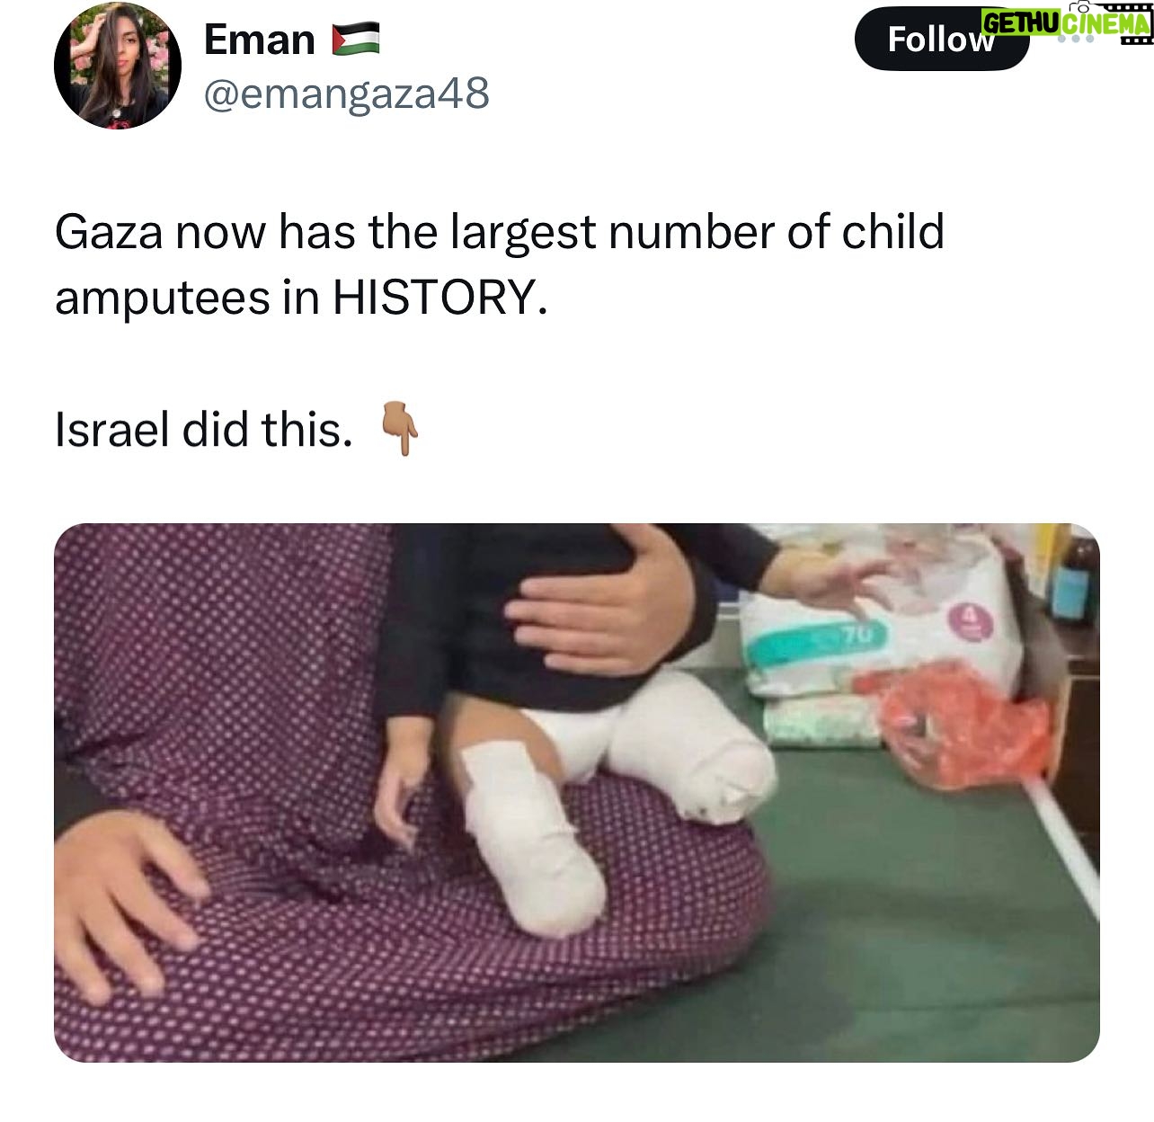The height and width of the screenshot is (1122, 1154).
Task: Click the camera outline icon above the CINEMA watermark
Action: click(x=1080, y=6)
